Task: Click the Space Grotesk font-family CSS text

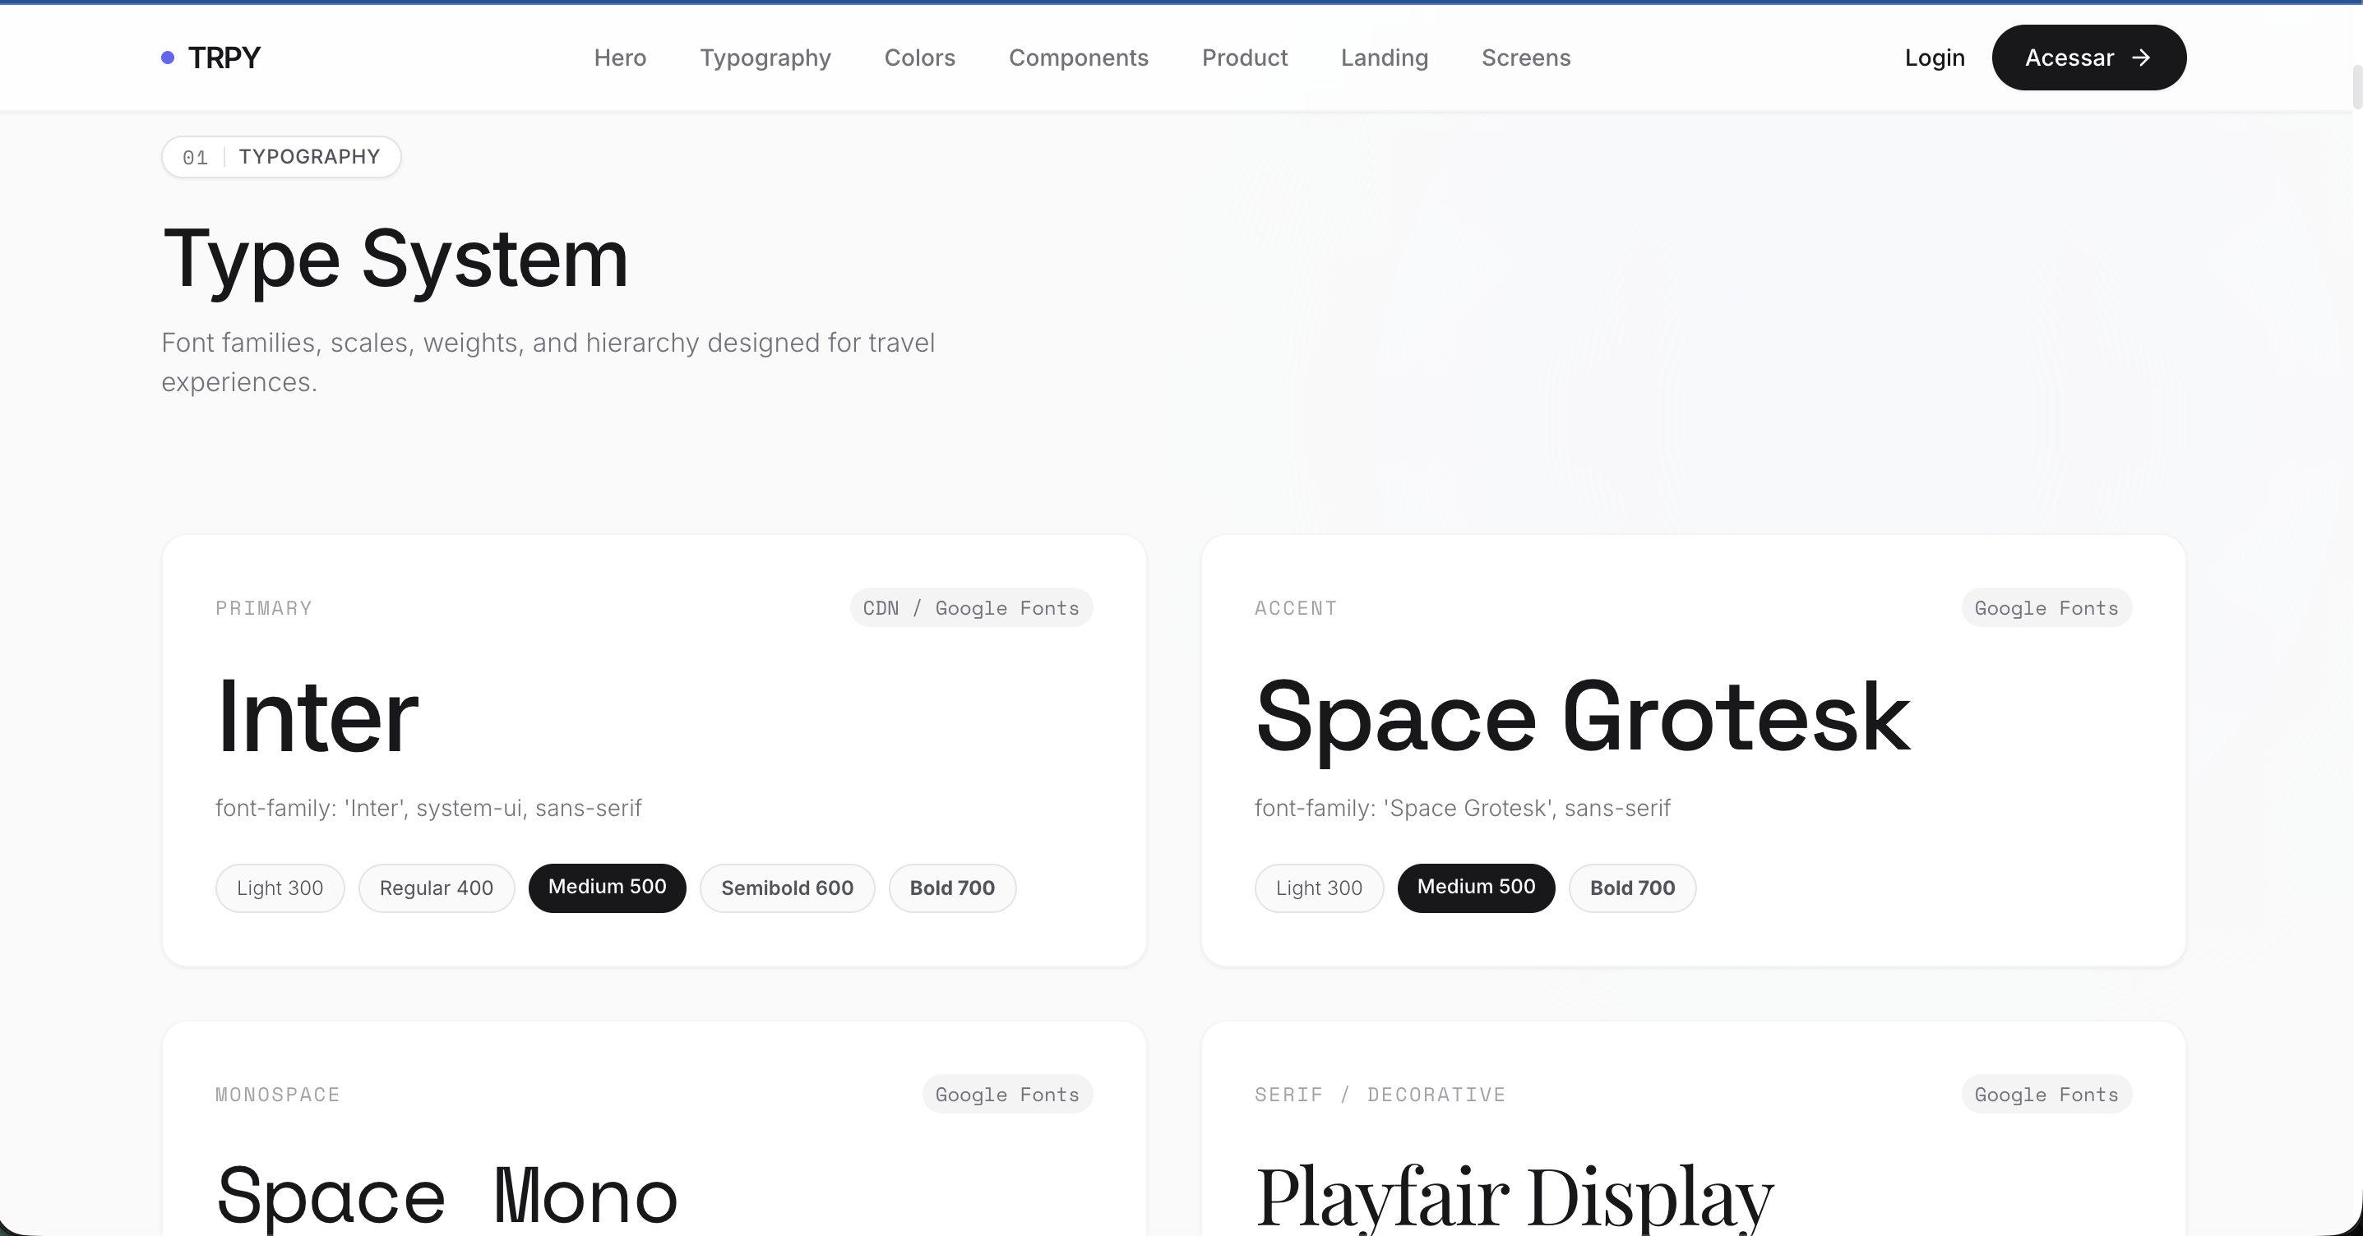Action: (1462, 808)
